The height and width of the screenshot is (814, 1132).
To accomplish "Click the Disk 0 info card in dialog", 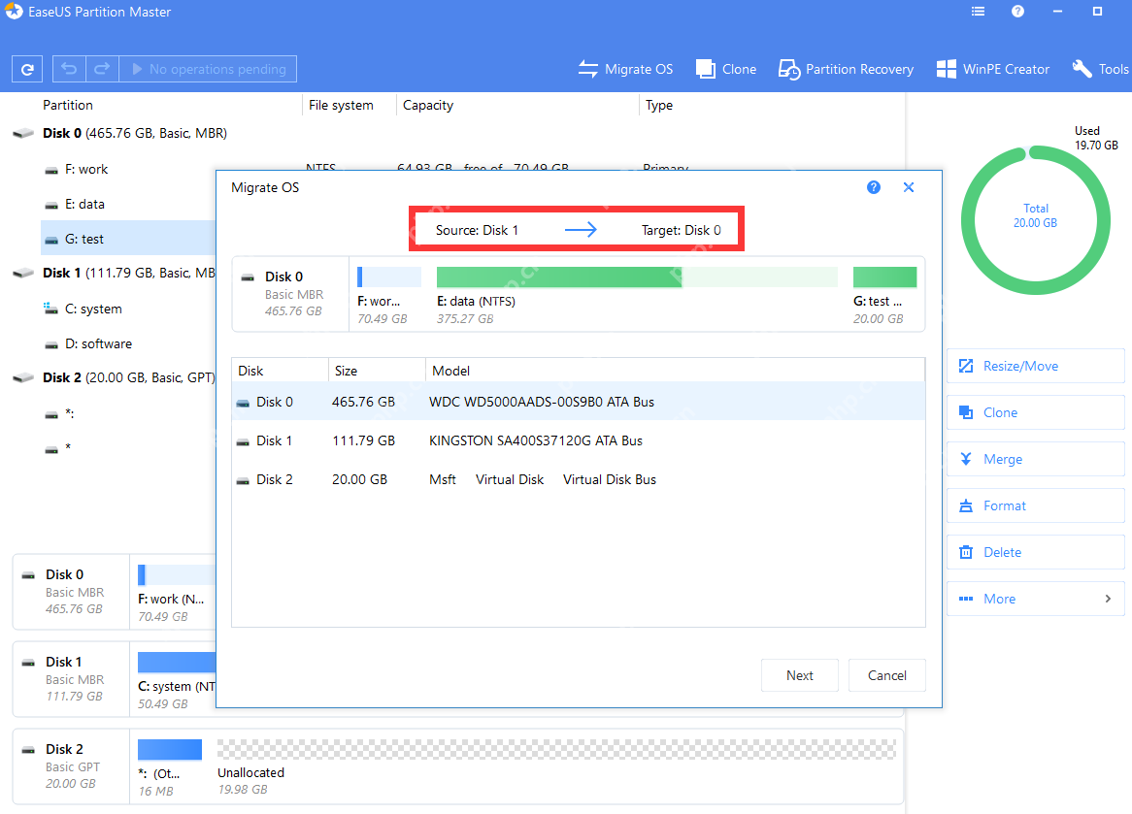I will pyautogui.click(x=290, y=294).
